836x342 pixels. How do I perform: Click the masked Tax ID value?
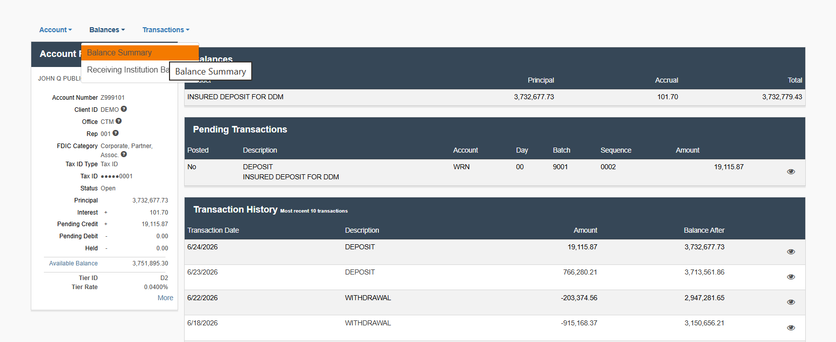coord(117,176)
